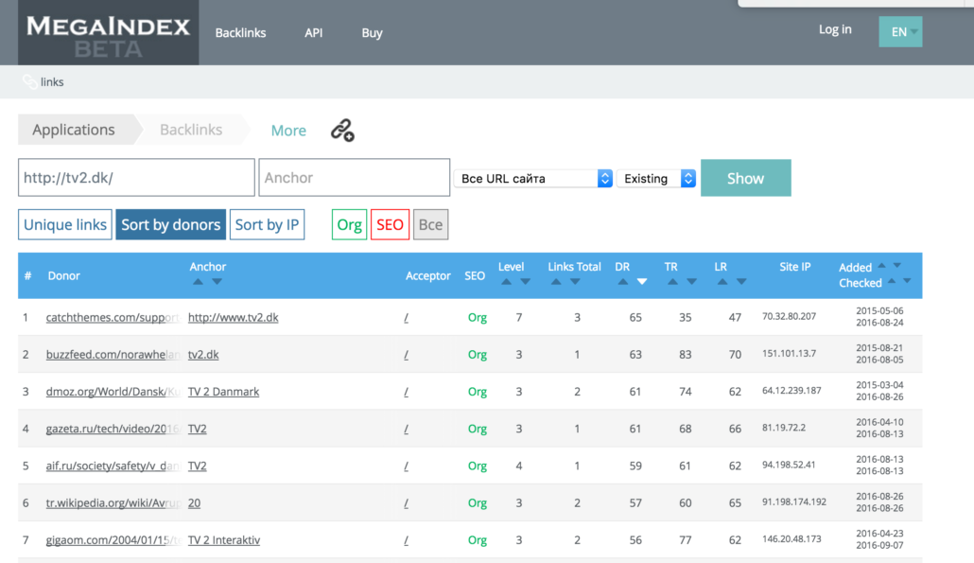Click the TV 2 Danmark anchor link

[x=223, y=392]
